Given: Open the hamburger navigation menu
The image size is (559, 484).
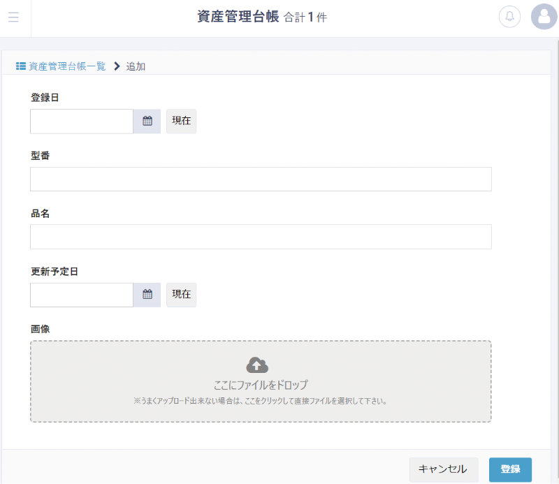Looking at the screenshot, I should pos(13,17).
